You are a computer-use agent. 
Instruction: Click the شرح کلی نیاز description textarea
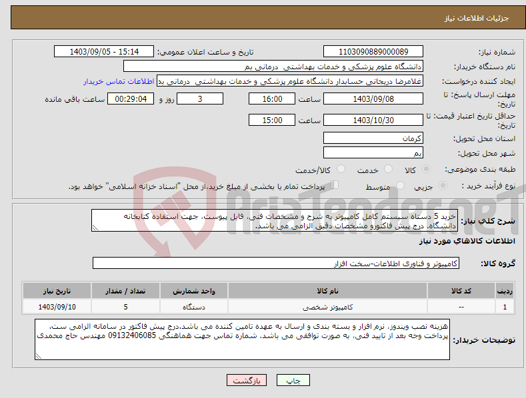(275, 220)
